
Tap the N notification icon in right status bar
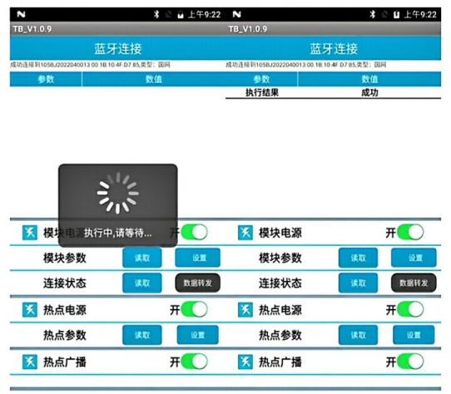click(236, 14)
